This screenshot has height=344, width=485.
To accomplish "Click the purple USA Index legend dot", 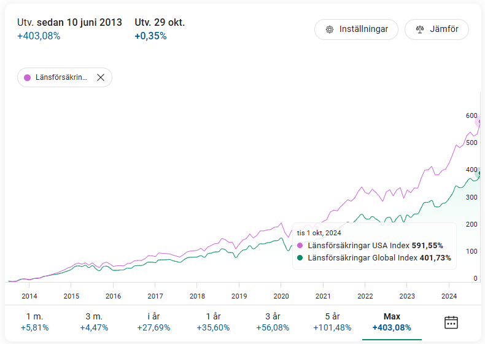I will pyautogui.click(x=300, y=246).
